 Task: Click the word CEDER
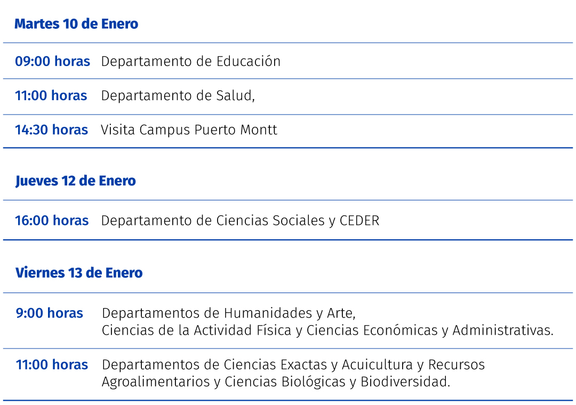pos(359,221)
